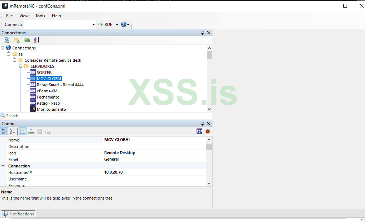Click the RDP icon button in Config toolbar
This screenshot has width=365, height=223.
pyautogui.click(x=199, y=131)
